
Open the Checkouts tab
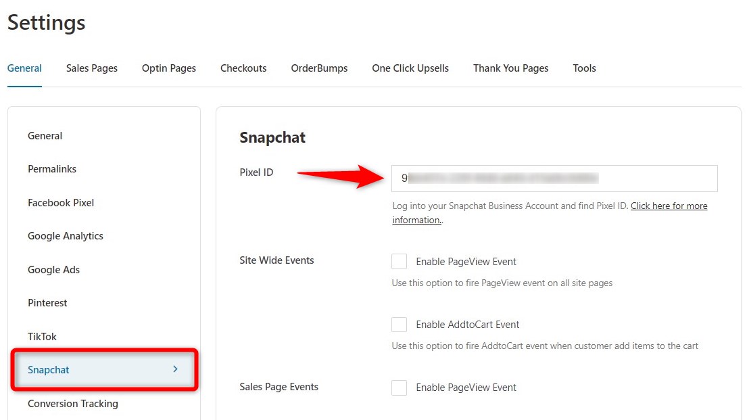(243, 68)
